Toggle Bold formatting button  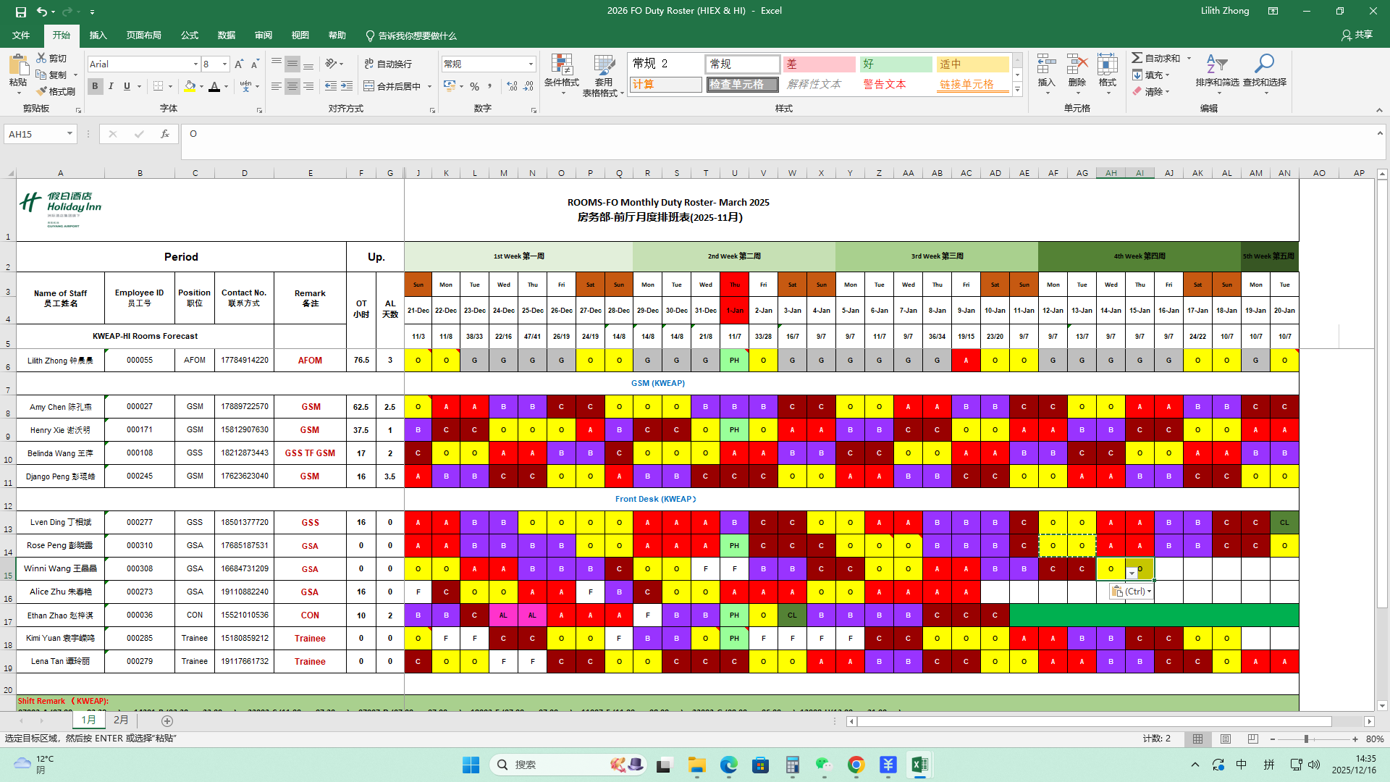[95, 86]
